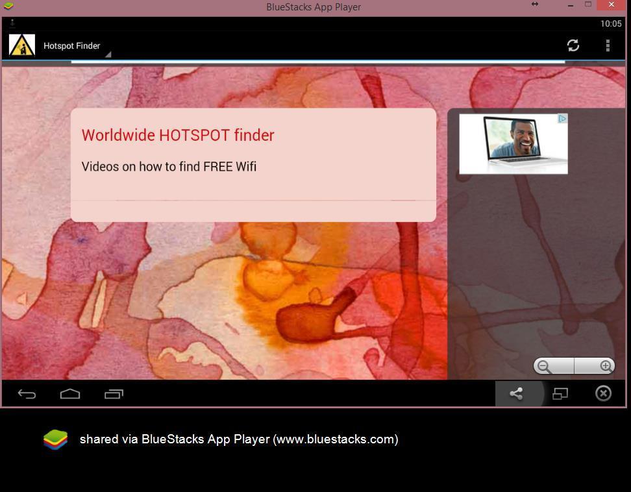Share the page via the share icon
Viewport: 631px width, 492px height.
(x=516, y=393)
